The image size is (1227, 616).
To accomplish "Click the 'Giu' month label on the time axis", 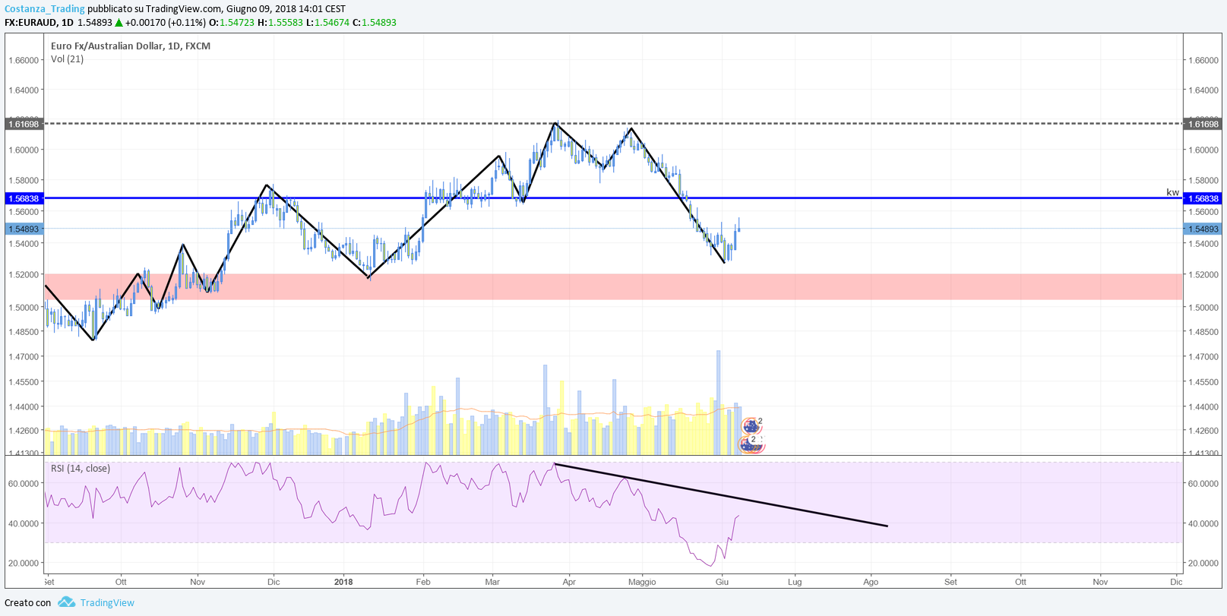I will 723,583.
